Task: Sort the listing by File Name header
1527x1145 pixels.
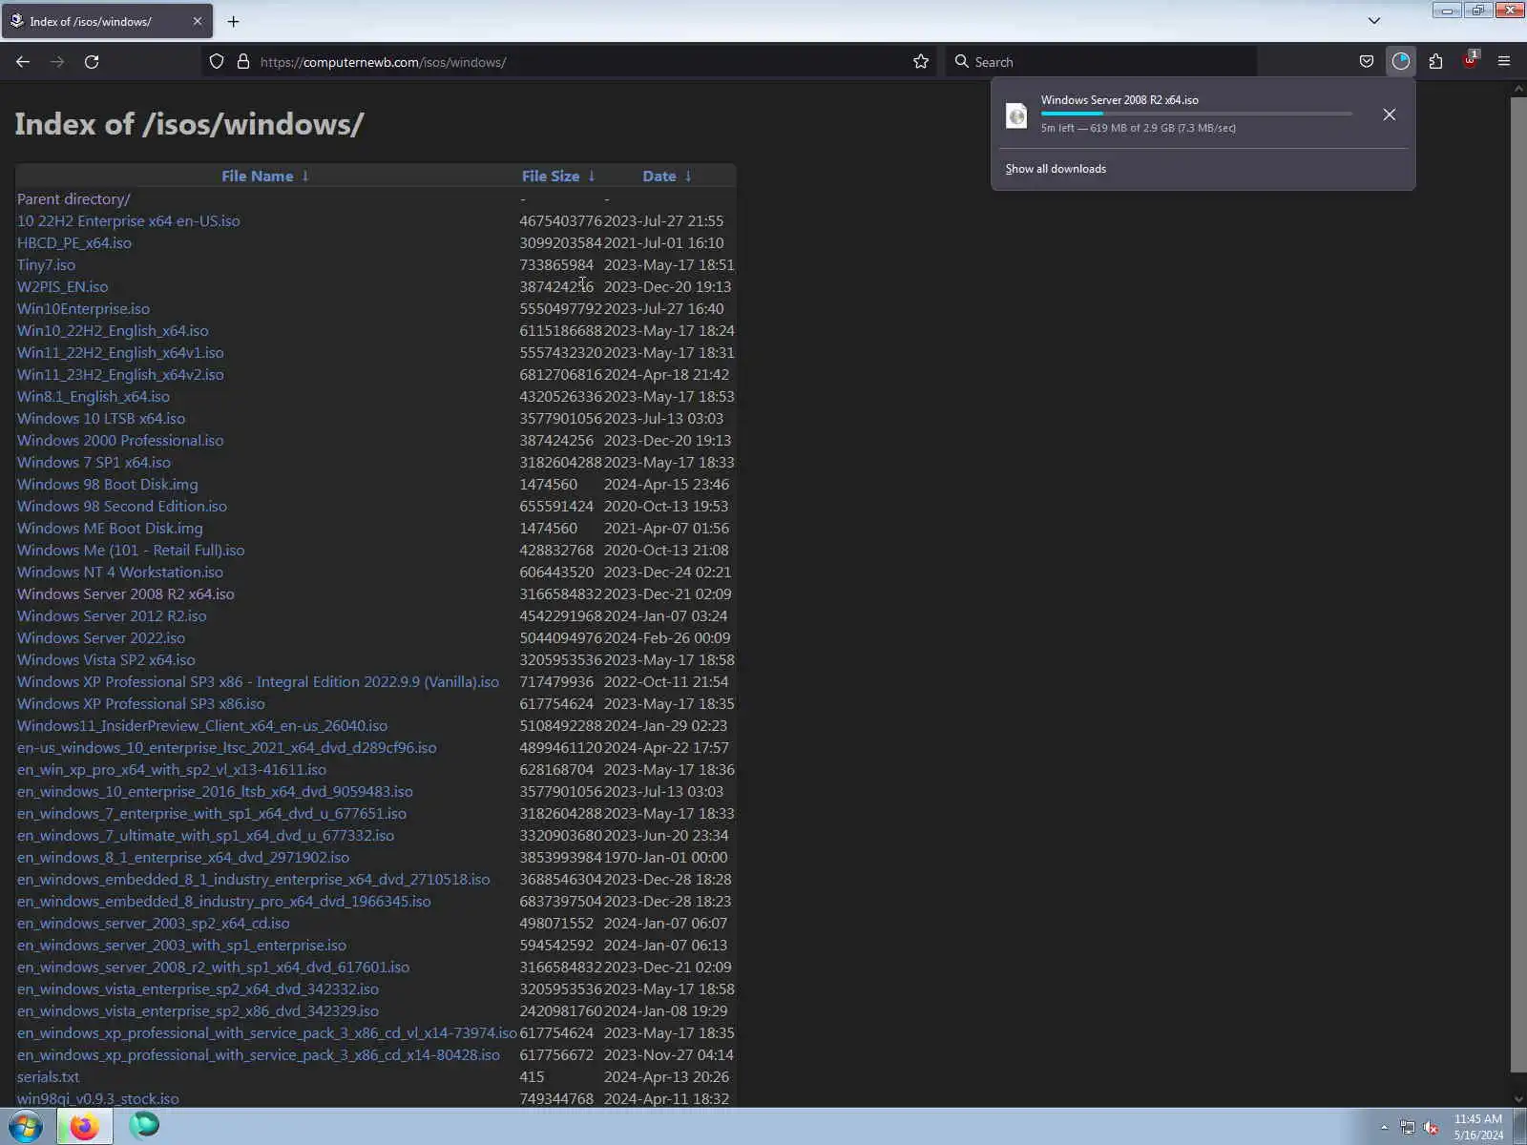Action: (x=257, y=177)
